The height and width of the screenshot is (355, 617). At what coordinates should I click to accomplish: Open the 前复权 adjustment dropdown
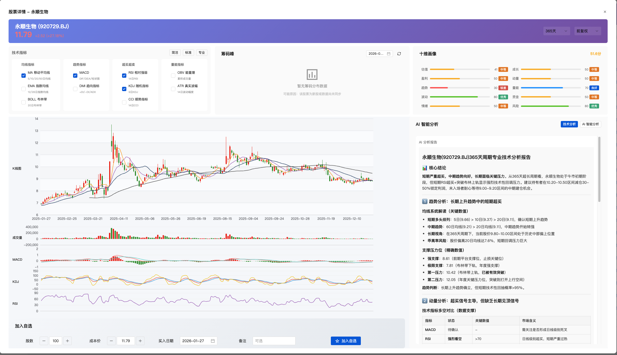(588, 31)
